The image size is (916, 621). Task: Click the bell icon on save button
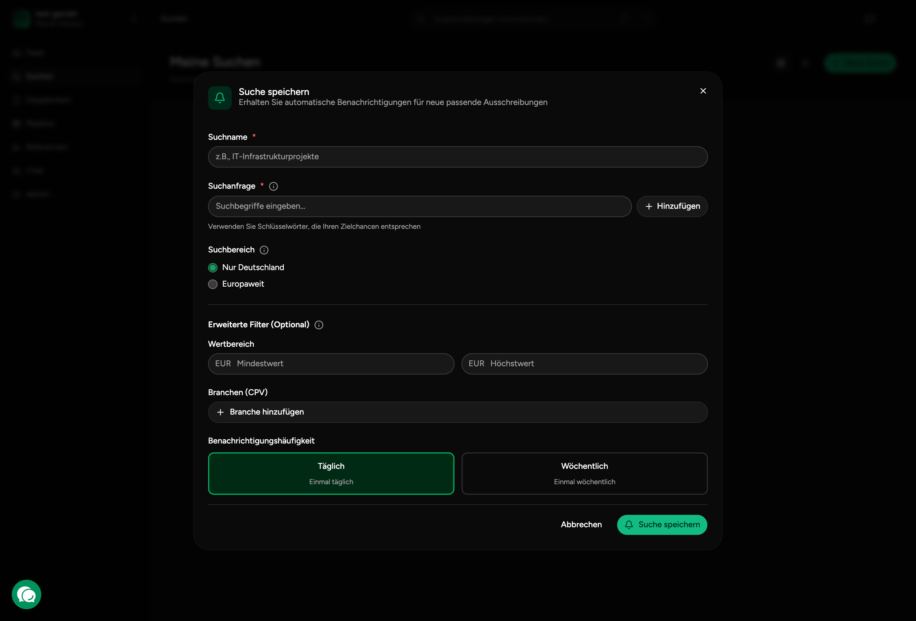coord(629,524)
